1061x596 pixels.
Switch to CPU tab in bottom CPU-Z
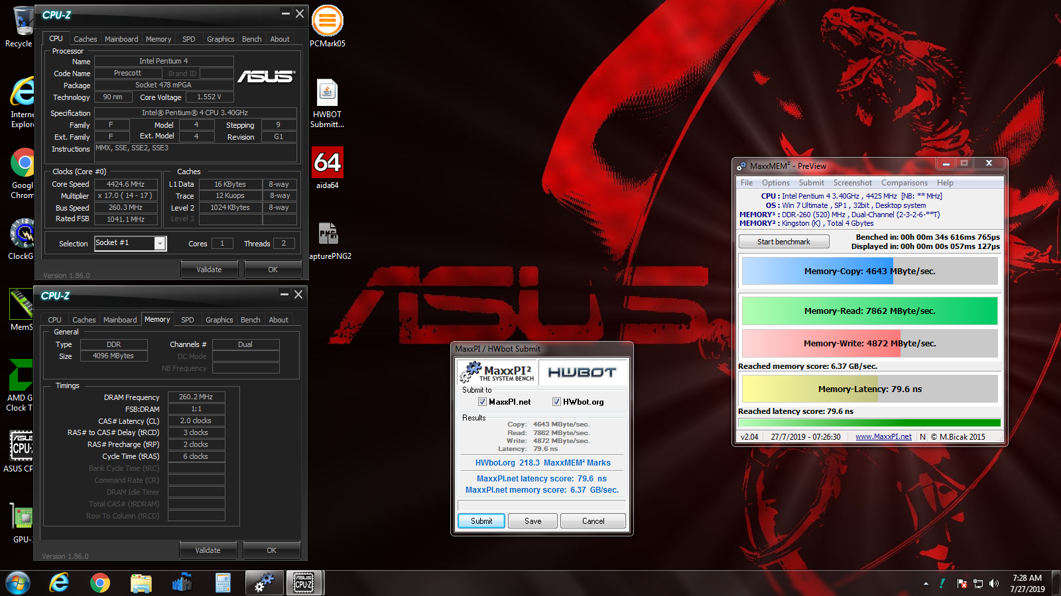pyautogui.click(x=54, y=320)
